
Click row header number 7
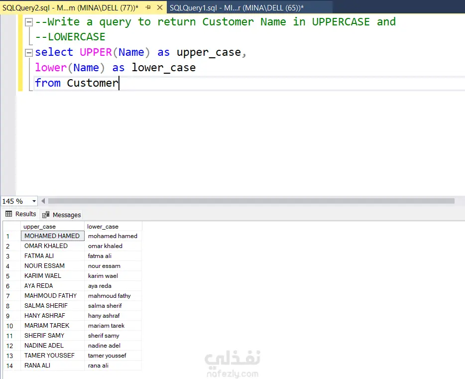pyautogui.click(x=12, y=296)
